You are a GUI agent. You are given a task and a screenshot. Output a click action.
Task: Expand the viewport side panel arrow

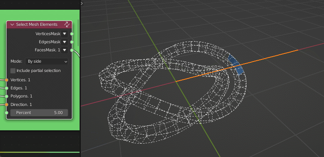[82, 3]
